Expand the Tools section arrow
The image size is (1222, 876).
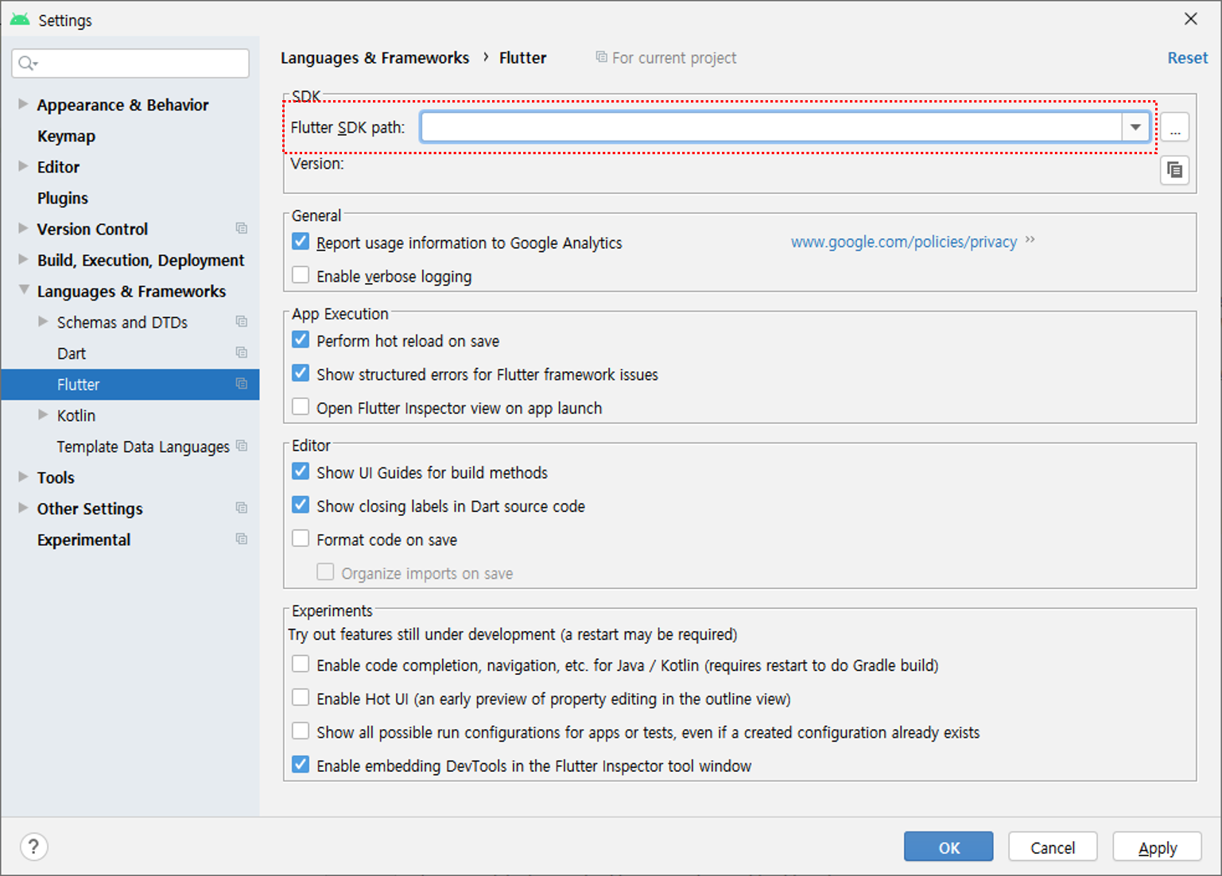point(23,477)
